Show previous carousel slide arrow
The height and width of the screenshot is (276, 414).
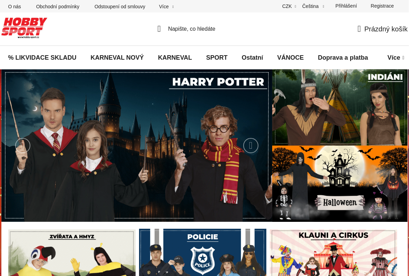coord(23,146)
